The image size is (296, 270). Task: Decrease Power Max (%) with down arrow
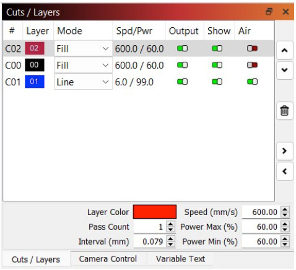point(285,229)
